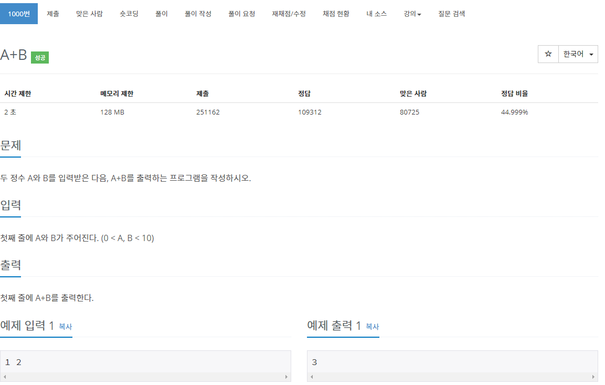This screenshot has height=385, width=605.
Task: Click the 시간 제한 column header
Action: coord(18,93)
